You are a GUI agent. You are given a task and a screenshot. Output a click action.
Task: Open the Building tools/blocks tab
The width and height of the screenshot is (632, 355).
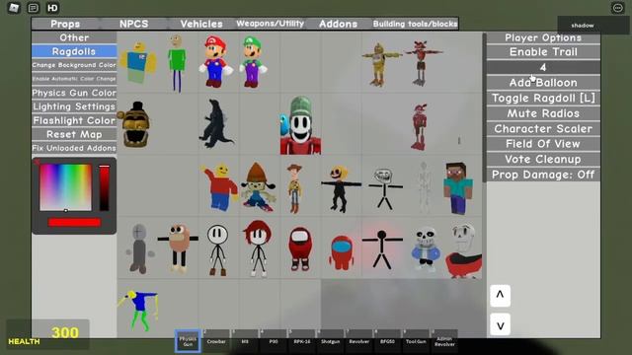(x=415, y=24)
